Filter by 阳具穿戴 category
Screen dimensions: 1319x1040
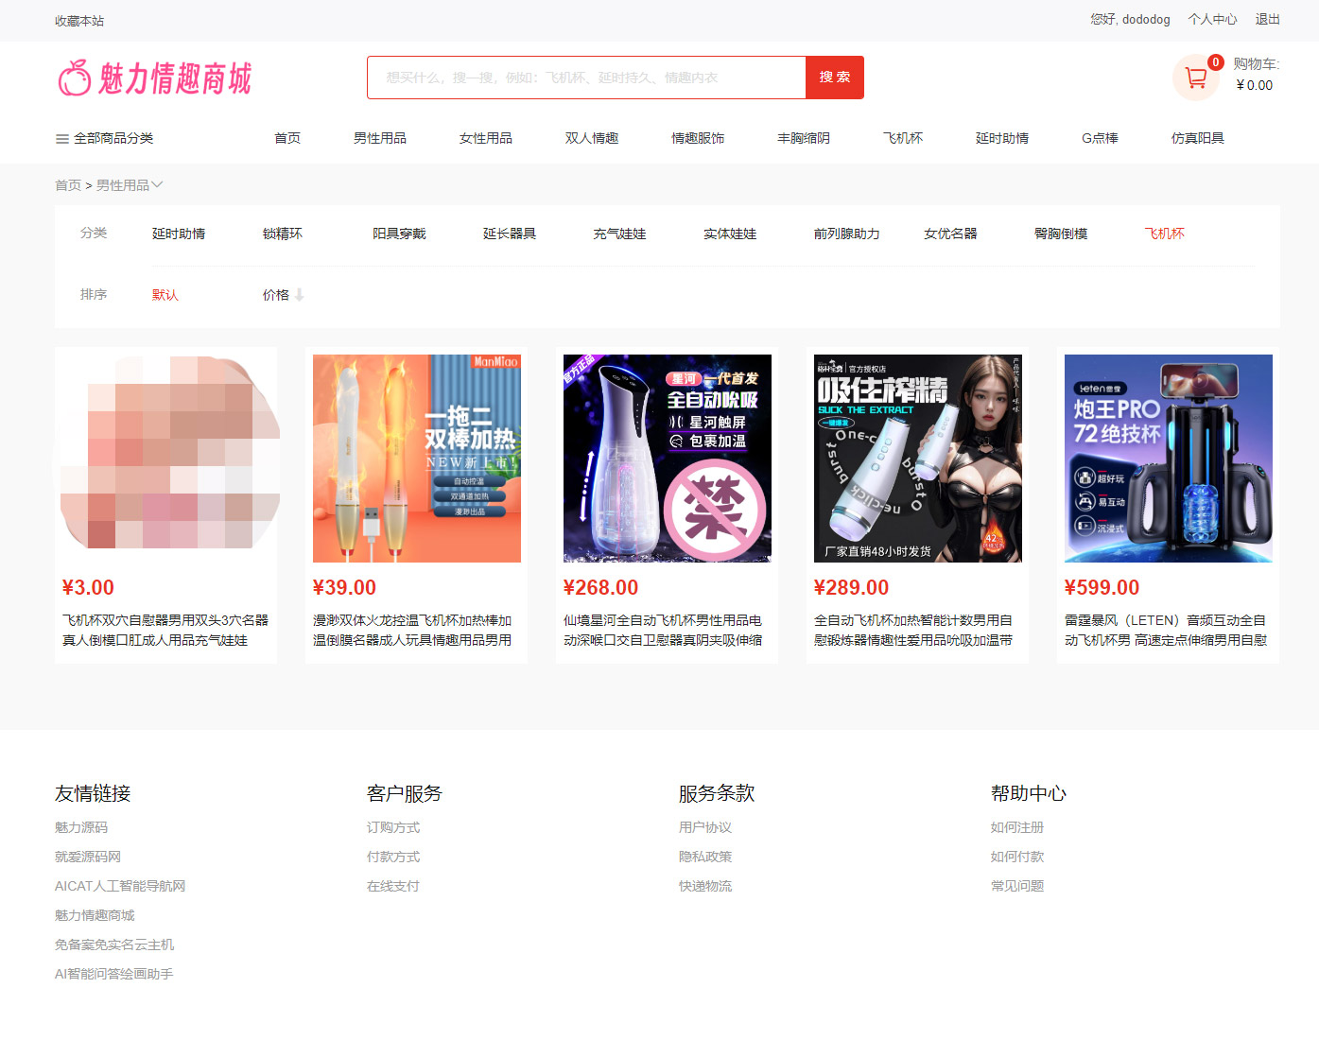pos(399,234)
